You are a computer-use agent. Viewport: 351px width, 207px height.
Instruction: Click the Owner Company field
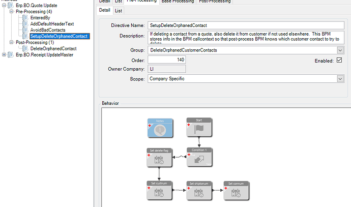(167, 69)
